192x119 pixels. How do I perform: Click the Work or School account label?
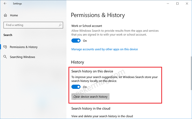click(87, 26)
